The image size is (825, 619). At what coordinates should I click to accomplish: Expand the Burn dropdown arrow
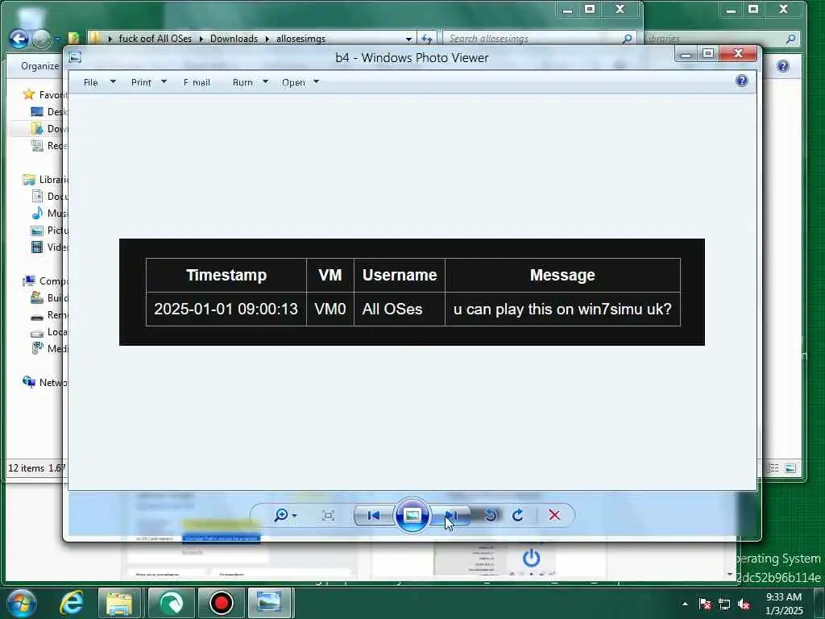tap(265, 81)
